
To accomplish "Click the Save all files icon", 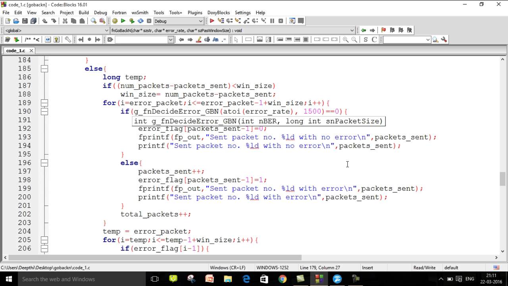I will pos(33,21).
